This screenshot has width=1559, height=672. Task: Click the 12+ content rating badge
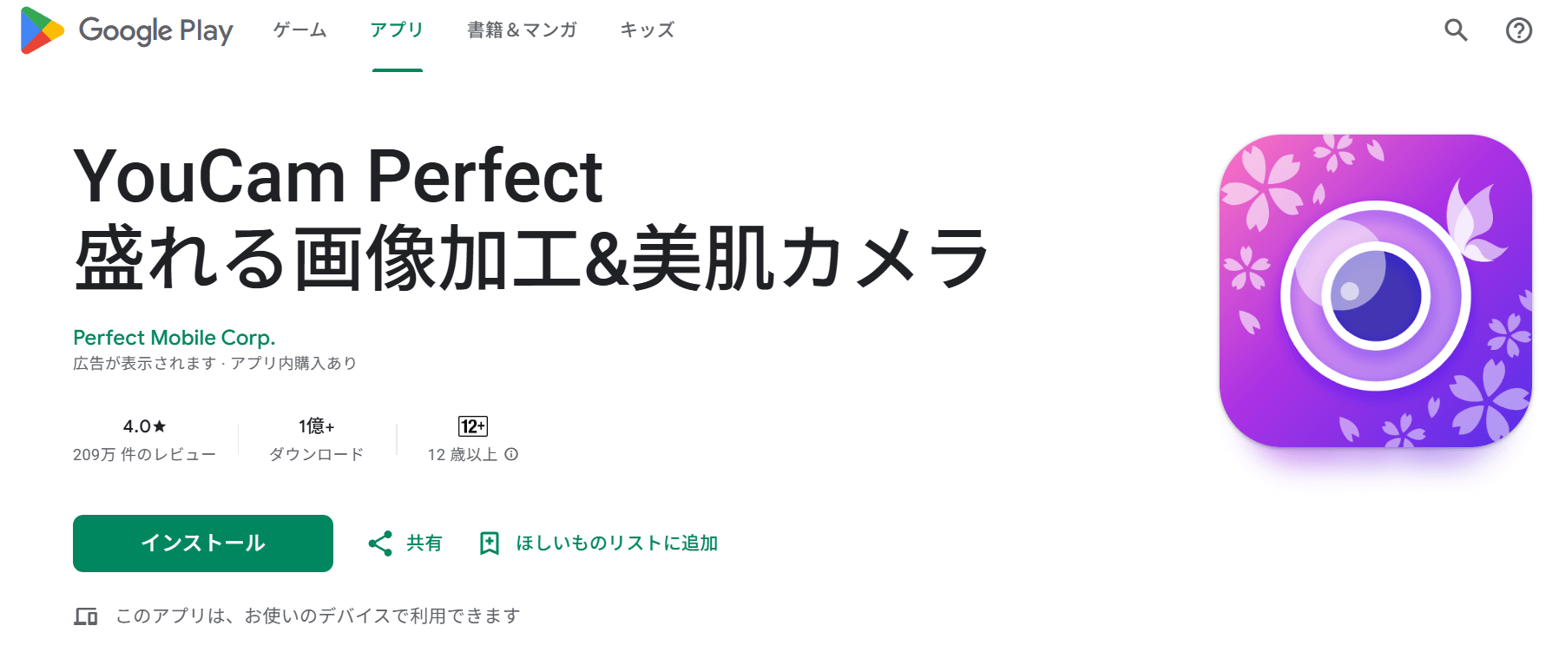[x=473, y=426]
